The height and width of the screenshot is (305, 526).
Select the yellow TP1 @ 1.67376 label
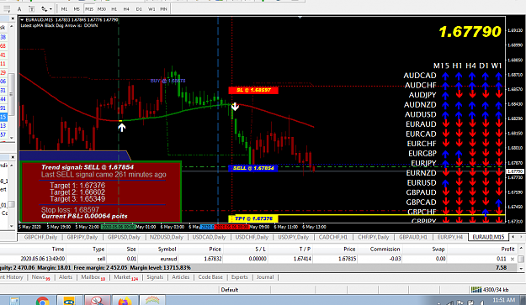pyautogui.click(x=253, y=218)
